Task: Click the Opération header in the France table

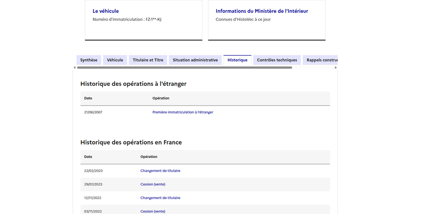Action: click(x=149, y=157)
